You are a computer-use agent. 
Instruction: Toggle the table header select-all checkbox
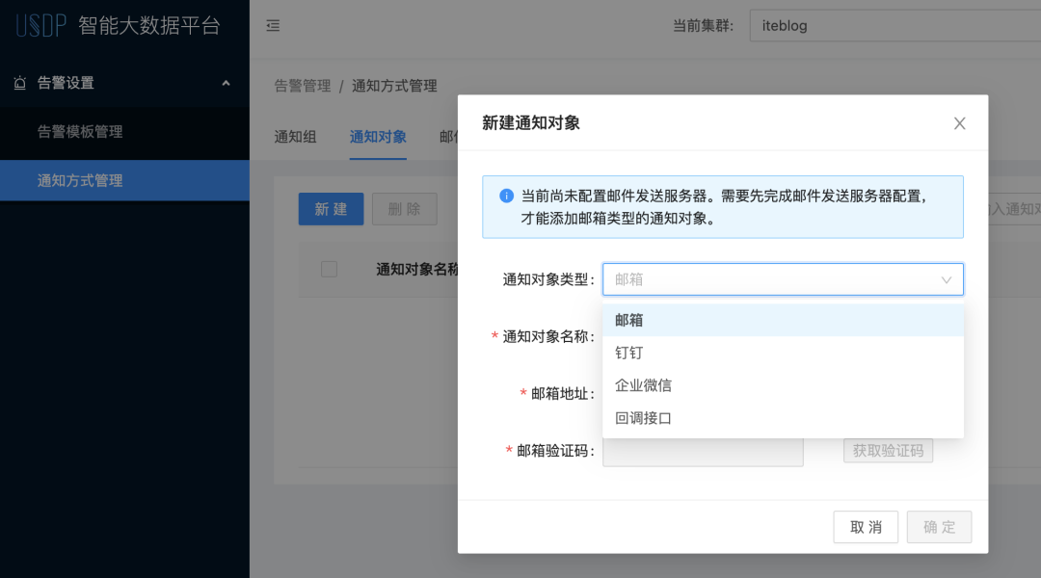(x=329, y=269)
